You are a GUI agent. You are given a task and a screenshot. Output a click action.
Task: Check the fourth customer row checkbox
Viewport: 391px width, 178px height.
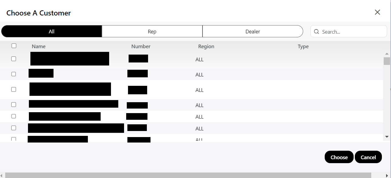pos(14,105)
